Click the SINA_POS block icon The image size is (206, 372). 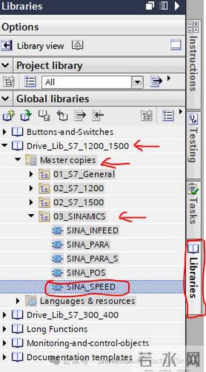57,273
